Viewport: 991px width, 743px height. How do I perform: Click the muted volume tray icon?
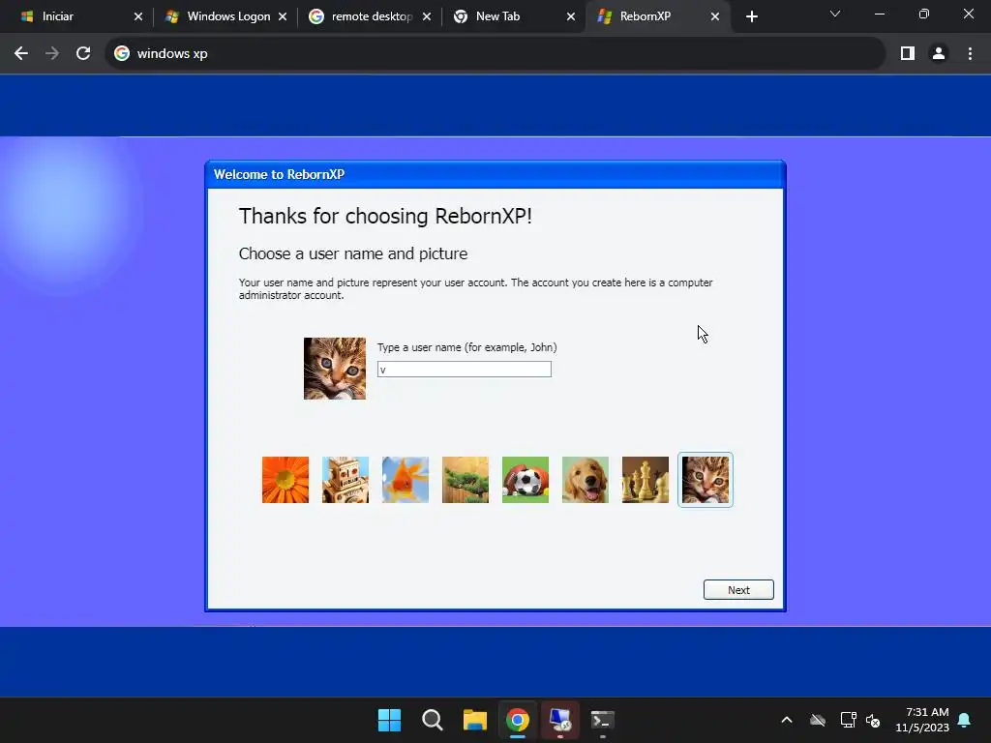pos(873,720)
